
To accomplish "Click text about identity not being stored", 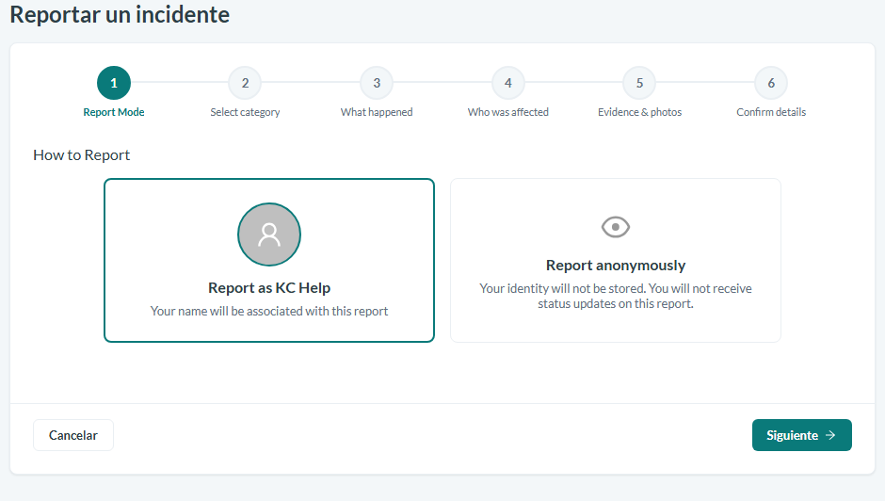I will [x=616, y=296].
